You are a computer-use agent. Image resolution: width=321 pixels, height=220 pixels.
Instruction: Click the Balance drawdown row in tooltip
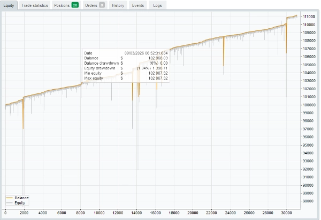[126, 63]
